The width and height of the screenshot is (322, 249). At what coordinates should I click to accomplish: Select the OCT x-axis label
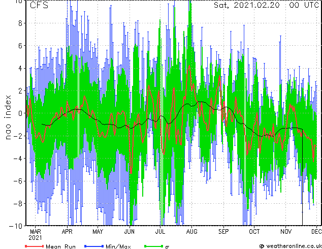coord(254,232)
